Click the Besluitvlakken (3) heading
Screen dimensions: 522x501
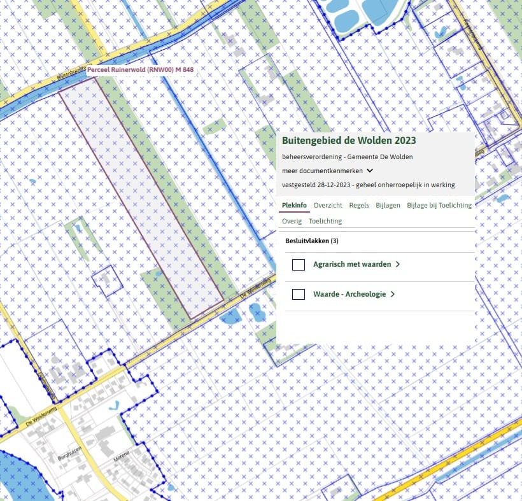312,241
